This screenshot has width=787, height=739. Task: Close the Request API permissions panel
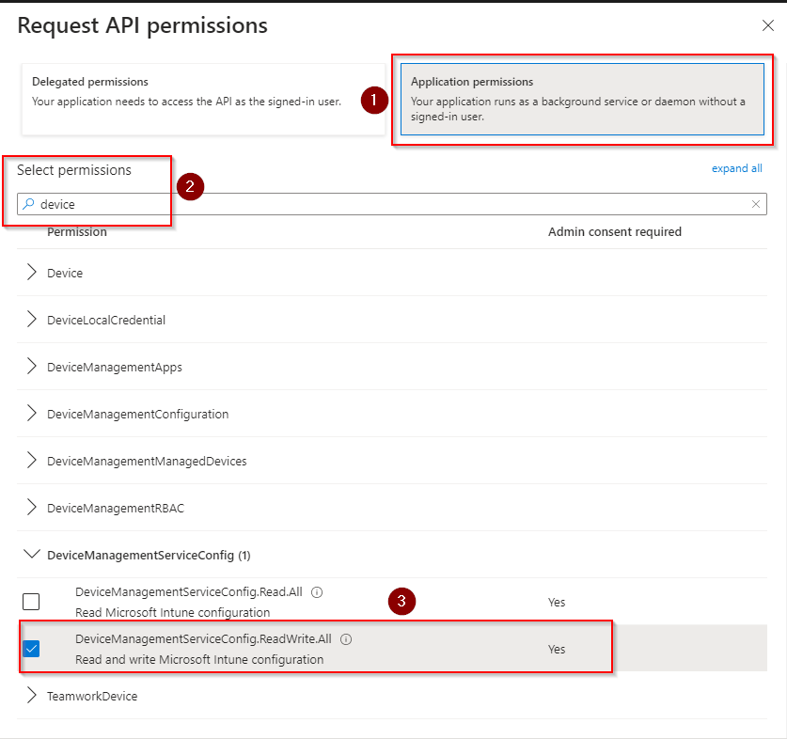[767, 26]
